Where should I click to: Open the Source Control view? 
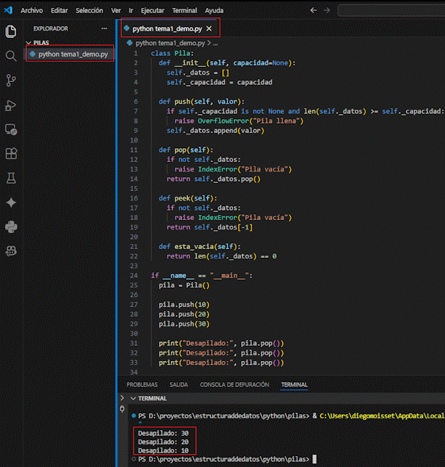11,80
